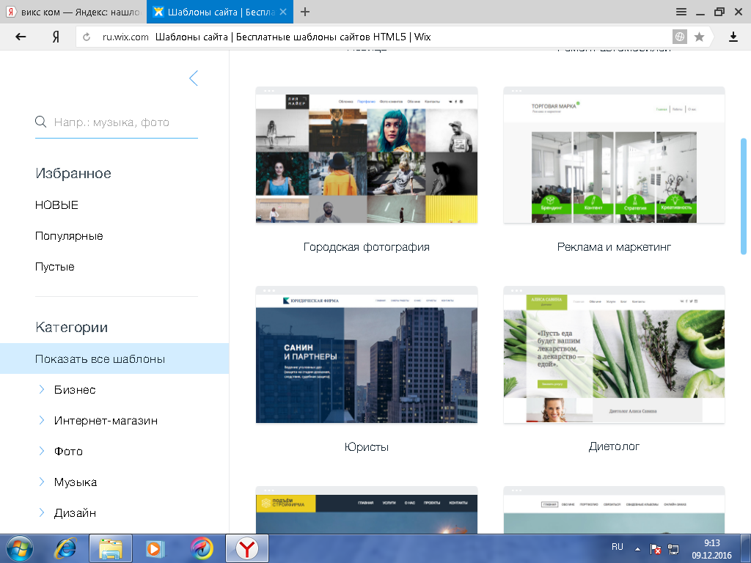Open the Городская фотография template thumbnail
Screen dimensions: 751x563
tap(367, 155)
